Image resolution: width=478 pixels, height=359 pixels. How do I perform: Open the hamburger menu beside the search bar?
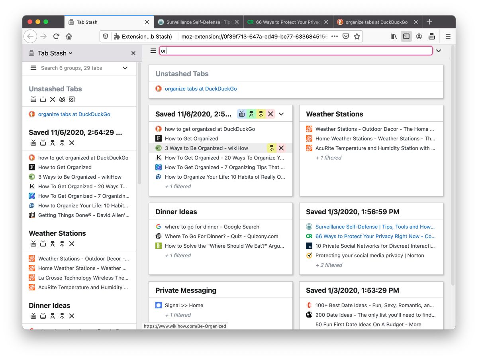click(153, 51)
